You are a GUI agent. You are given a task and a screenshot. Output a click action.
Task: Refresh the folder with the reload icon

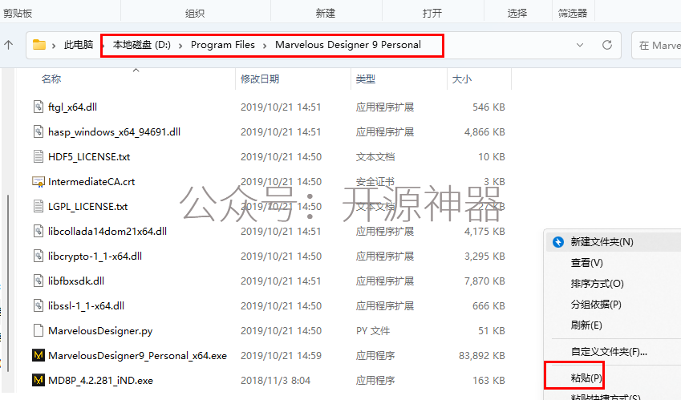click(x=607, y=45)
